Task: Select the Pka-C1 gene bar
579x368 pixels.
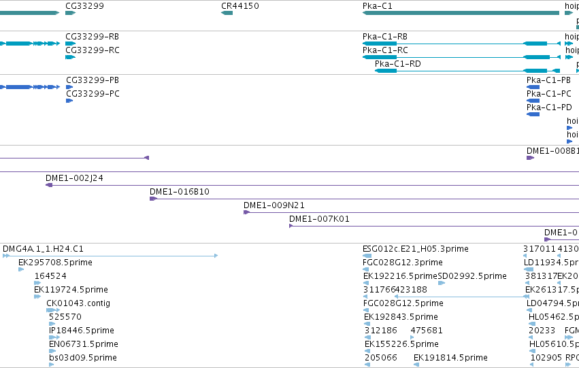Action: pos(461,13)
